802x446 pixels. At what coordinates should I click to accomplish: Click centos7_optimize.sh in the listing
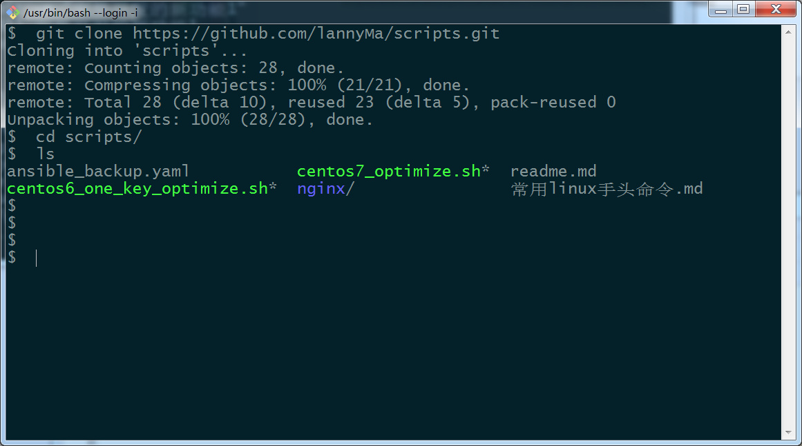point(389,172)
